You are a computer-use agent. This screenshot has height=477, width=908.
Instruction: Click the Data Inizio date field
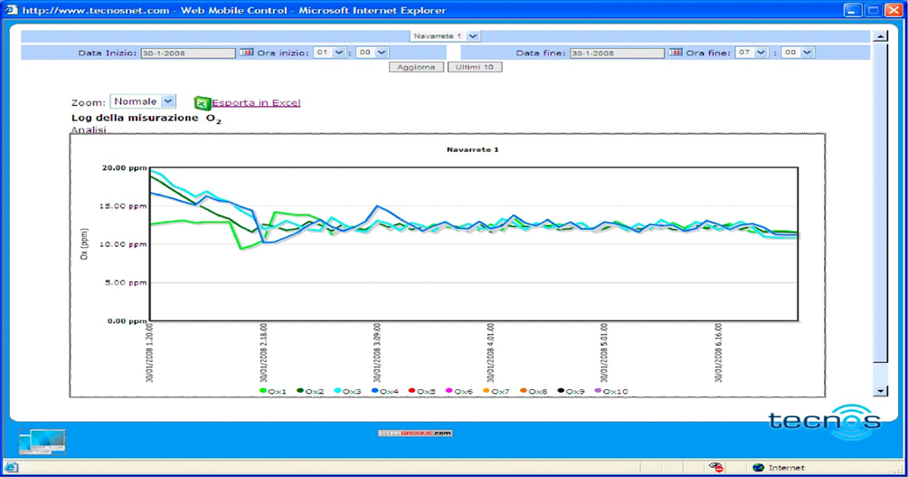[187, 53]
